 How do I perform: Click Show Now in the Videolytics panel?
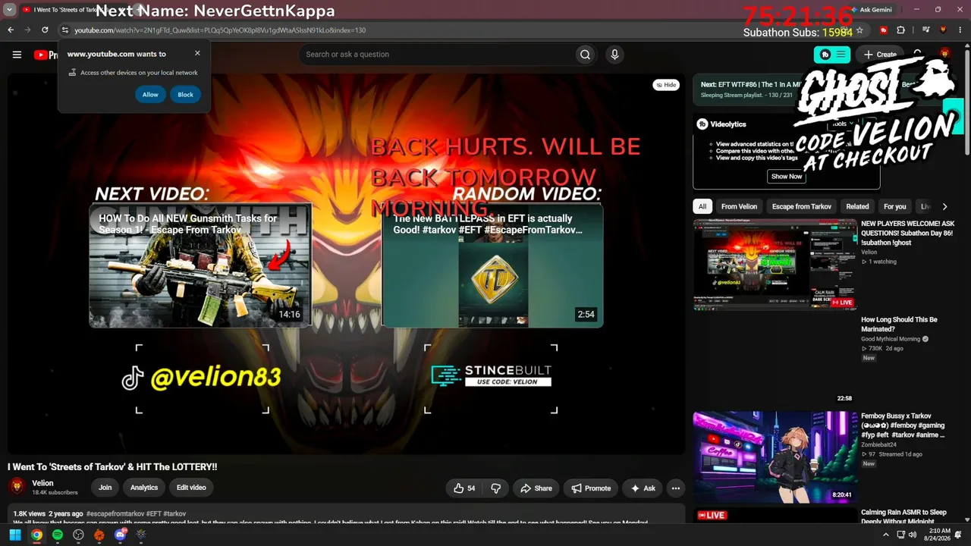coord(786,176)
